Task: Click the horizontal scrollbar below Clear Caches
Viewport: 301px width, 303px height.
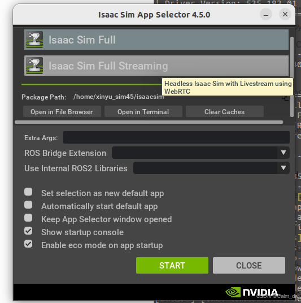Action: point(149,122)
